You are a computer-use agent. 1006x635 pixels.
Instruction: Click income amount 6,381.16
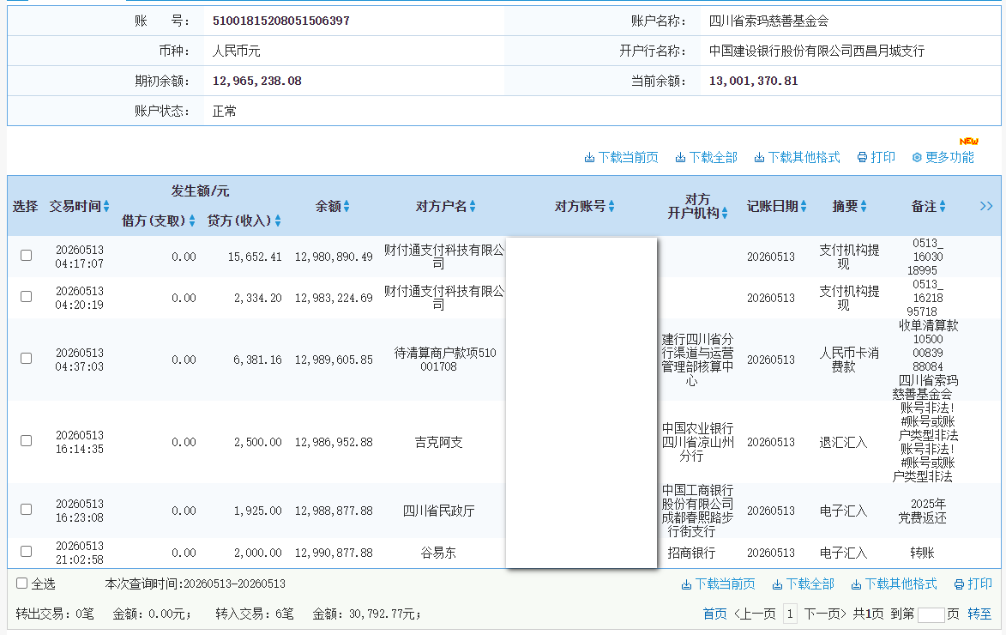(x=258, y=360)
